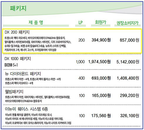Click LP value 400
Viewport: 144px width, 130px height.
click(82, 78)
